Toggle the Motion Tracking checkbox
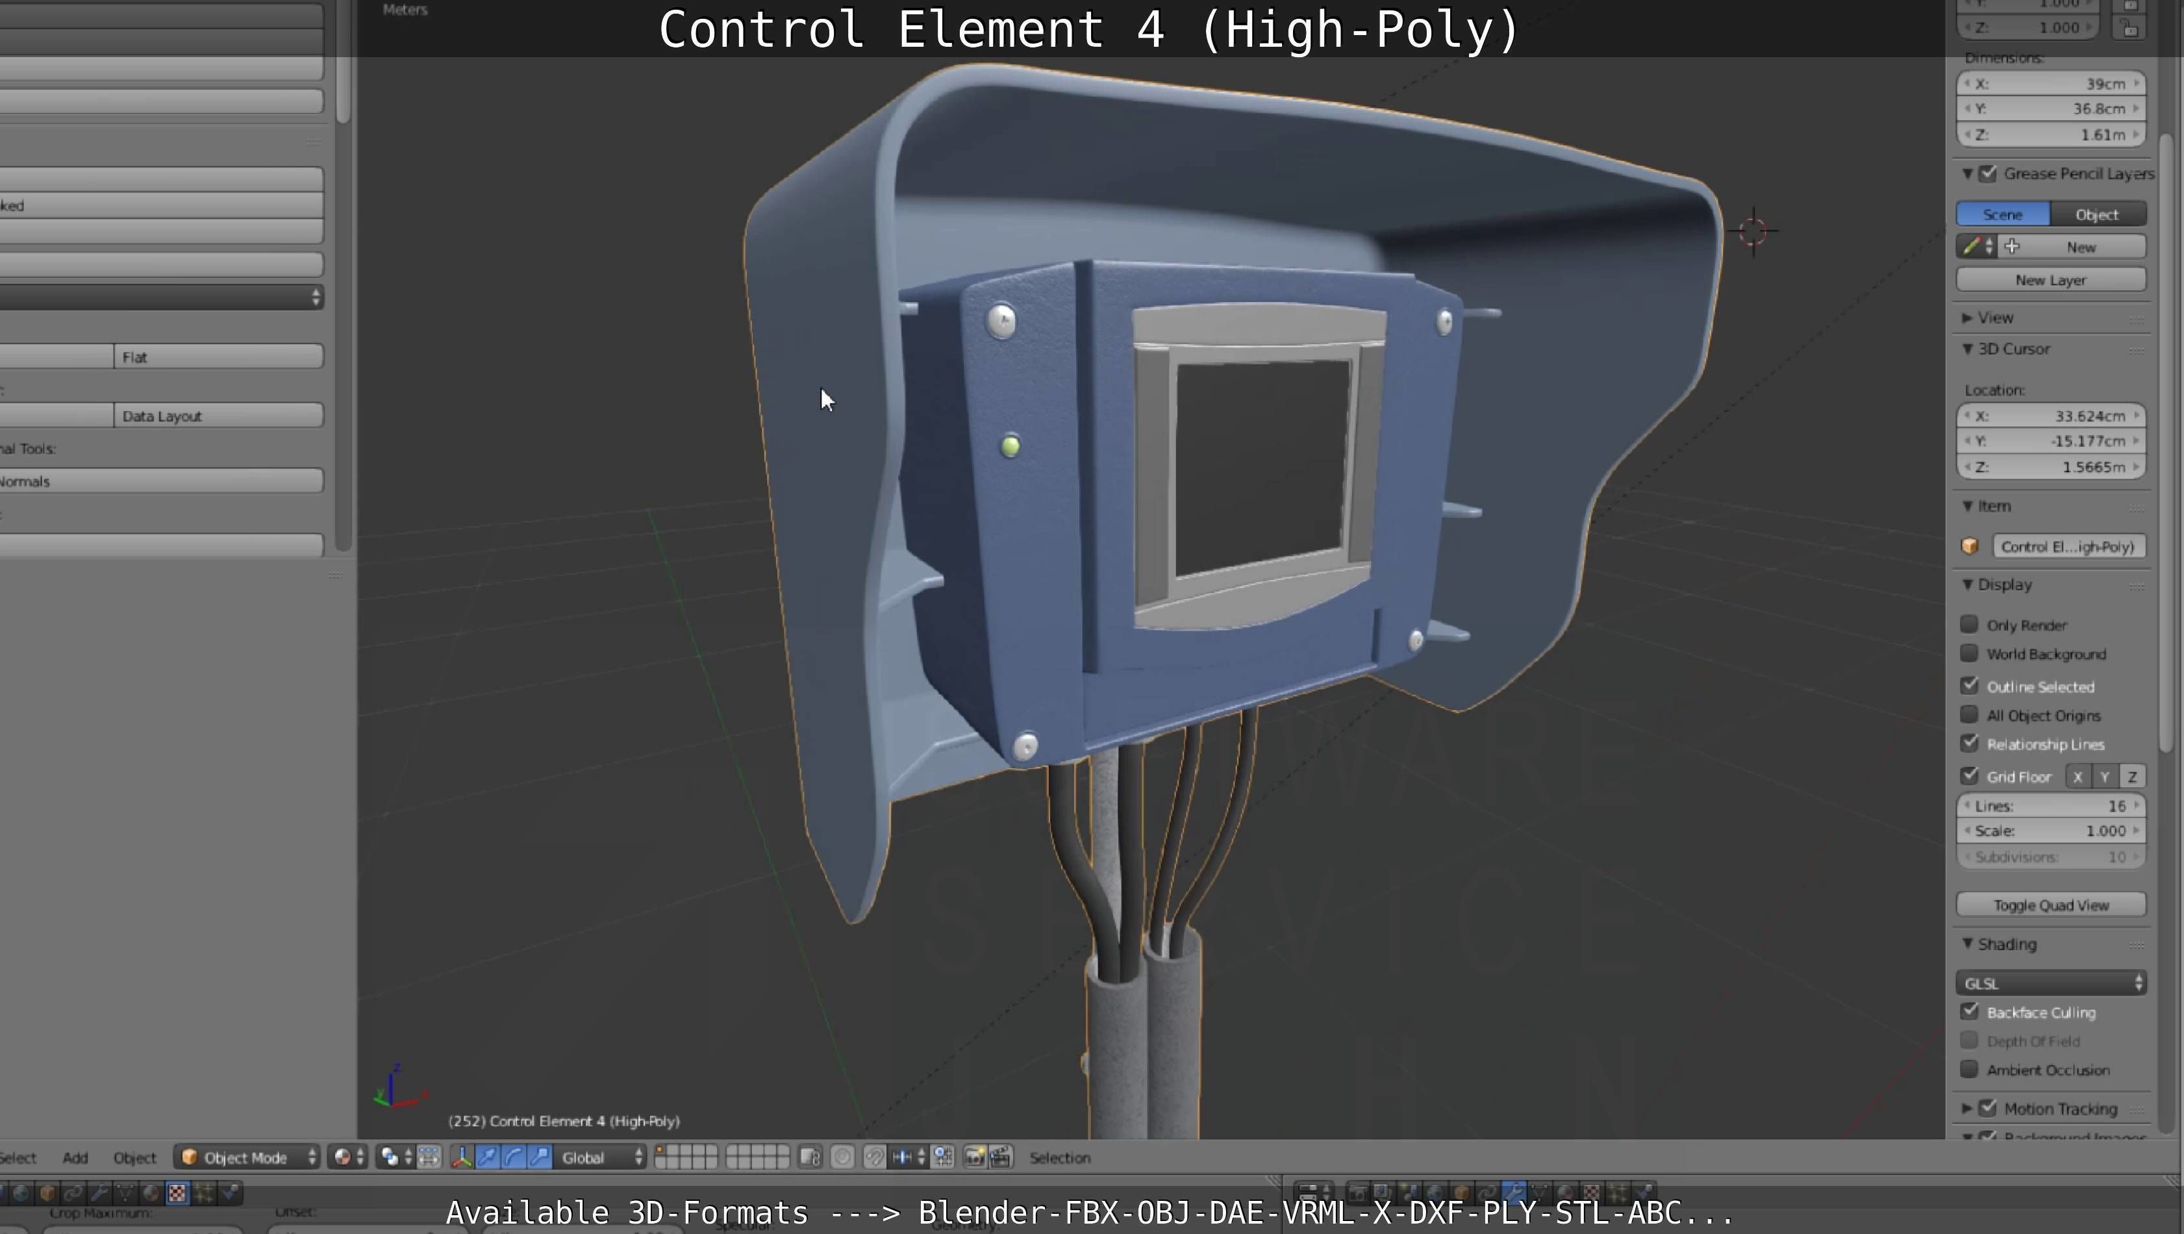Image resolution: width=2184 pixels, height=1234 pixels. pos(1988,1107)
